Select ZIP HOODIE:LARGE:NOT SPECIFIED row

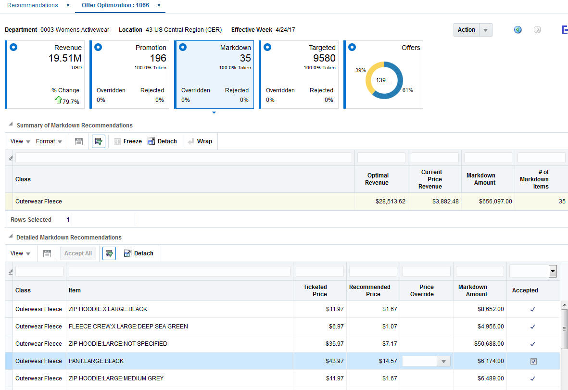(282, 344)
